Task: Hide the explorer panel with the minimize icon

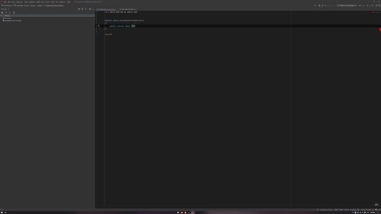Action: click(x=93, y=10)
